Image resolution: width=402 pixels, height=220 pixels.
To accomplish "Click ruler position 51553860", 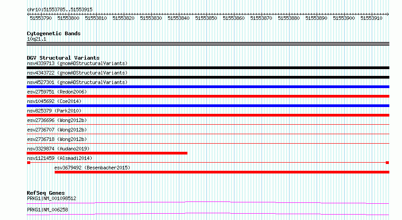I will [x=234, y=18].
